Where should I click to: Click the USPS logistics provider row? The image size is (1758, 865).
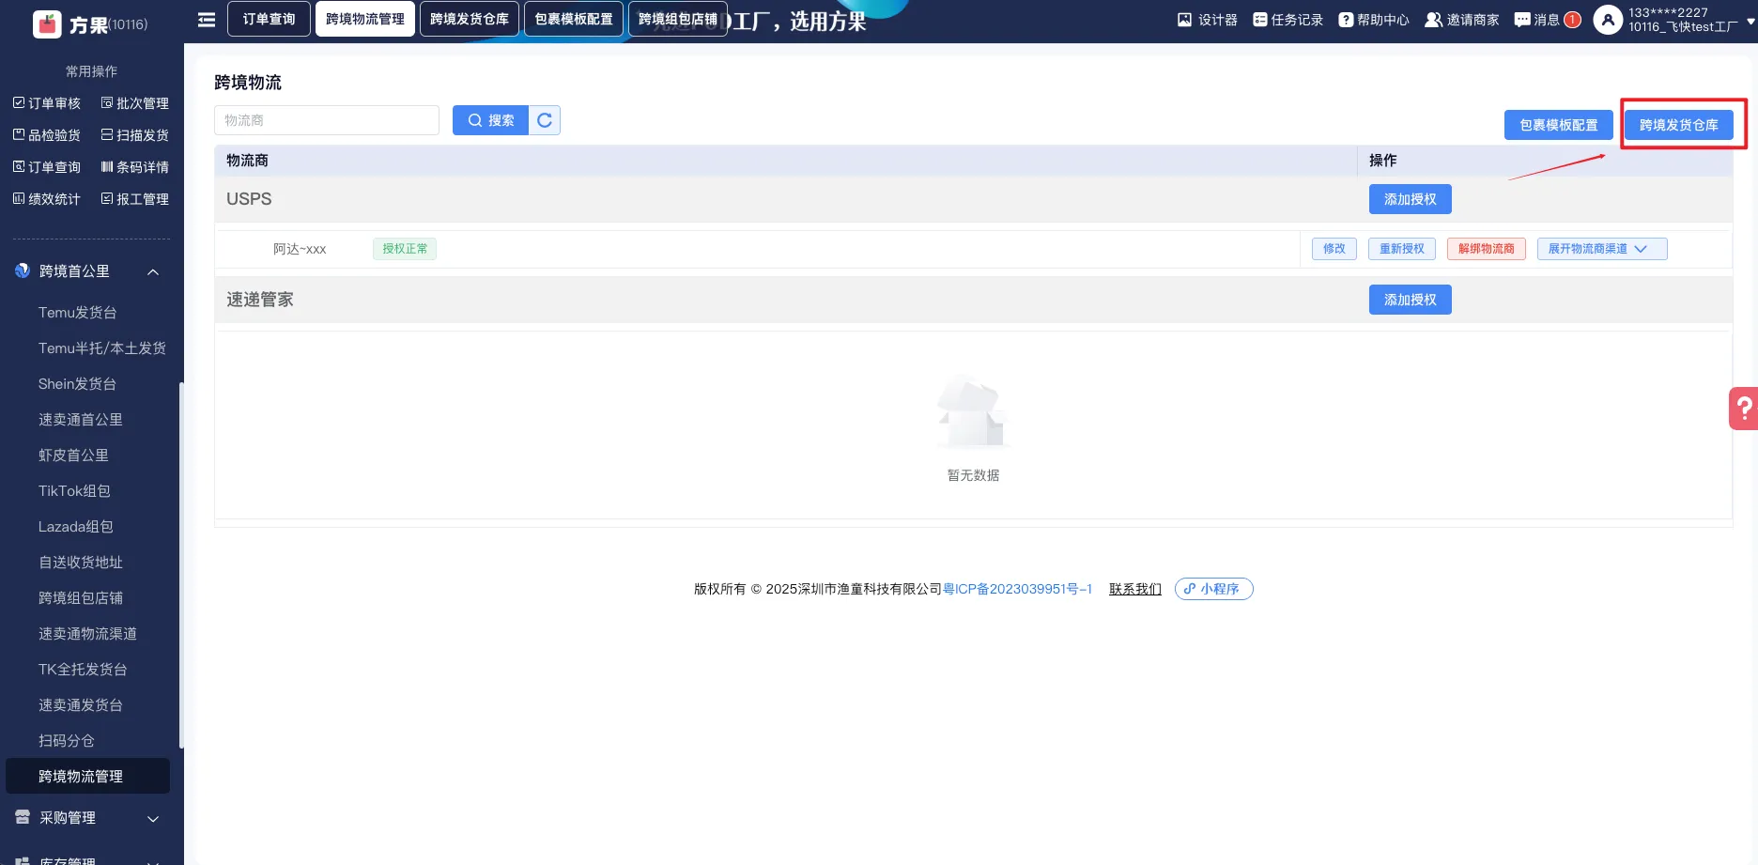pyautogui.click(x=973, y=199)
